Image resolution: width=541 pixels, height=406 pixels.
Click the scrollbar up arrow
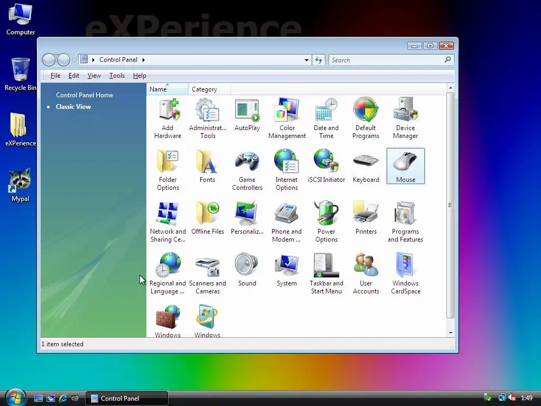(451, 88)
